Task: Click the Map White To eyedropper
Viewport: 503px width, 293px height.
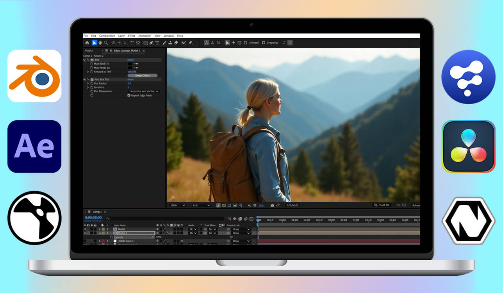Action: (x=137, y=68)
